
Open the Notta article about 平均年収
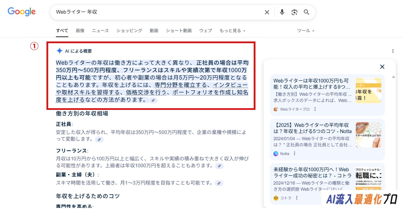point(312,128)
